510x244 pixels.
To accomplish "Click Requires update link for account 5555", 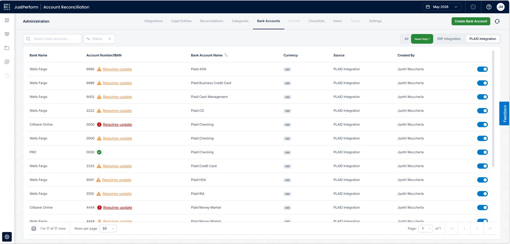I will click(x=117, y=194).
